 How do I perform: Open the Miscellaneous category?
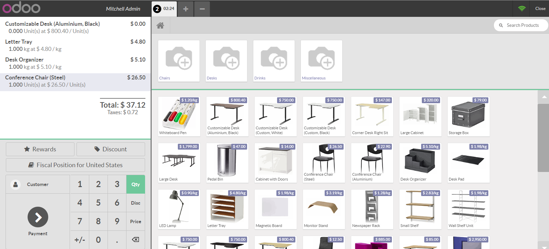coord(322,61)
